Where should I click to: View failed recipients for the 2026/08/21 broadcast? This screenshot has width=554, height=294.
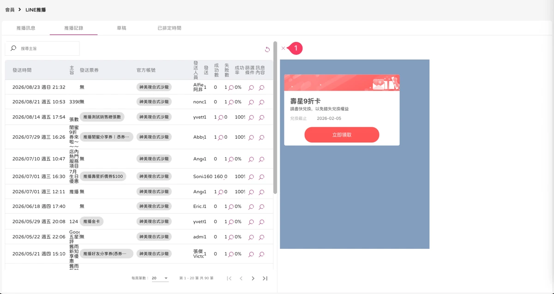[231, 102]
